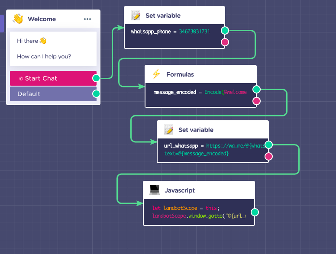Screen dimensions: 336x254
Task: Click the 'Hi there' greeting text
Action: click(x=27, y=41)
